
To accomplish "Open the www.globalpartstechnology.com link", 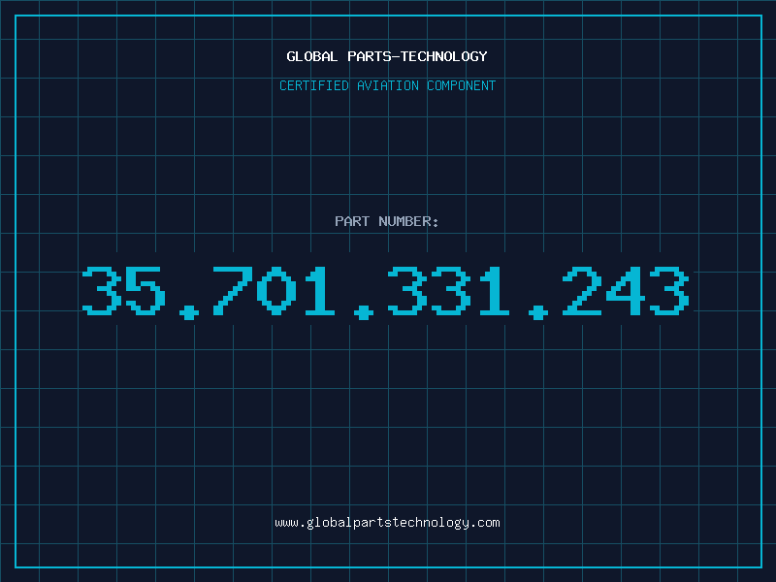I will [387, 523].
